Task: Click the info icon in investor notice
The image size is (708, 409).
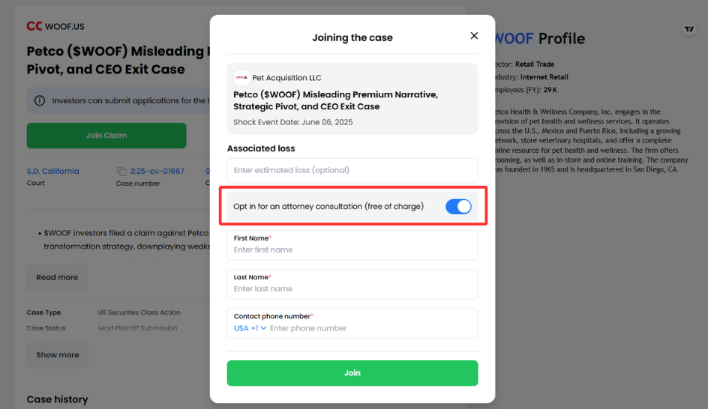Action: tap(40, 100)
